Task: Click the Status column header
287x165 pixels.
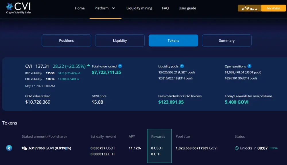Action: [x=240, y=137]
